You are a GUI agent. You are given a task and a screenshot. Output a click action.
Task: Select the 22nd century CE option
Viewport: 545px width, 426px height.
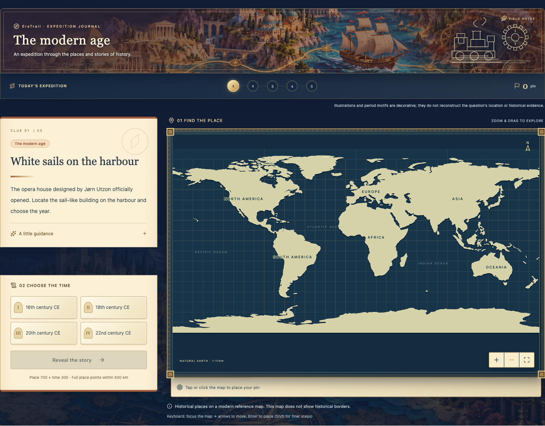(114, 333)
